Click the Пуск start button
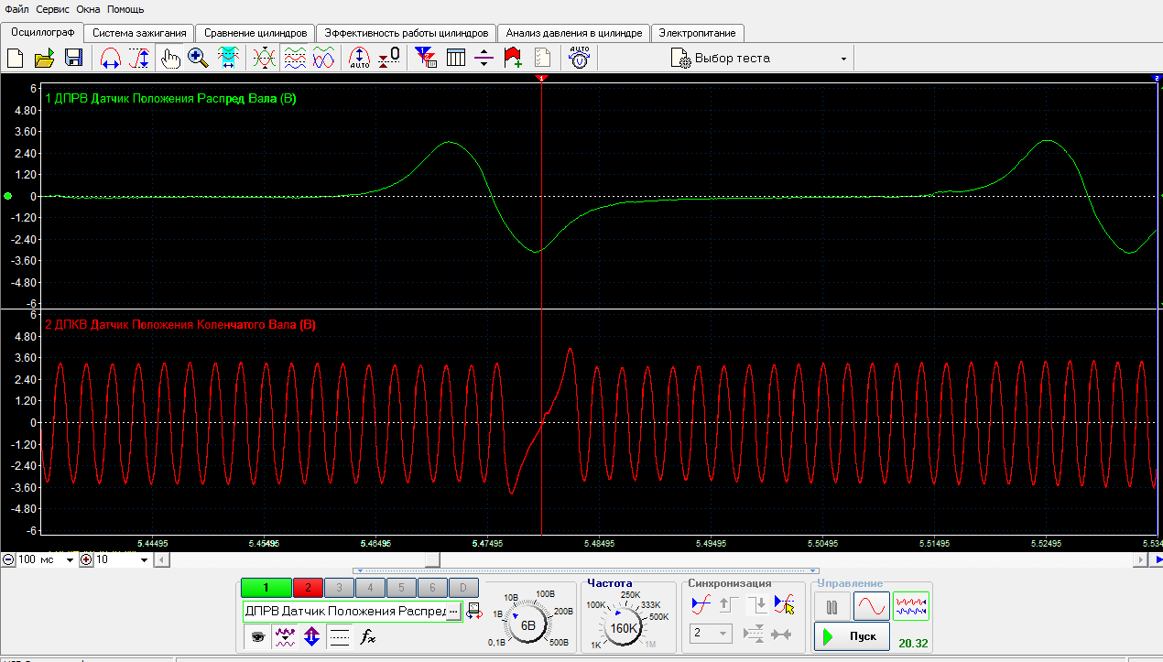Screen dimensions: 1163x662 (852, 635)
